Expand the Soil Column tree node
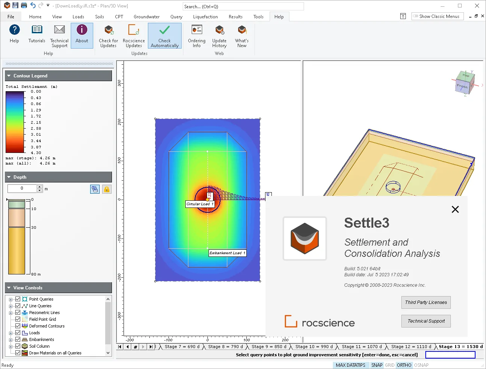Viewport: 486px width, 369px height. (x=10, y=347)
